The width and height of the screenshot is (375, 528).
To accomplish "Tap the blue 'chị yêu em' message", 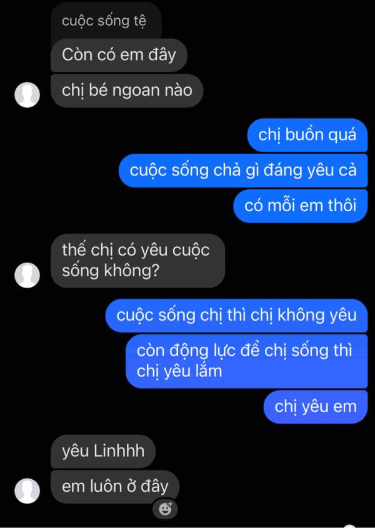I will pyautogui.click(x=316, y=406).
